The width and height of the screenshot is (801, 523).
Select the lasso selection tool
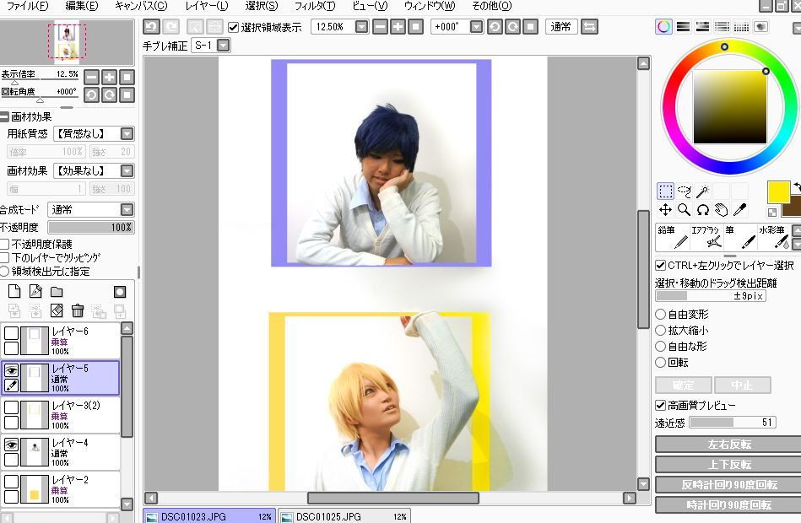click(684, 191)
